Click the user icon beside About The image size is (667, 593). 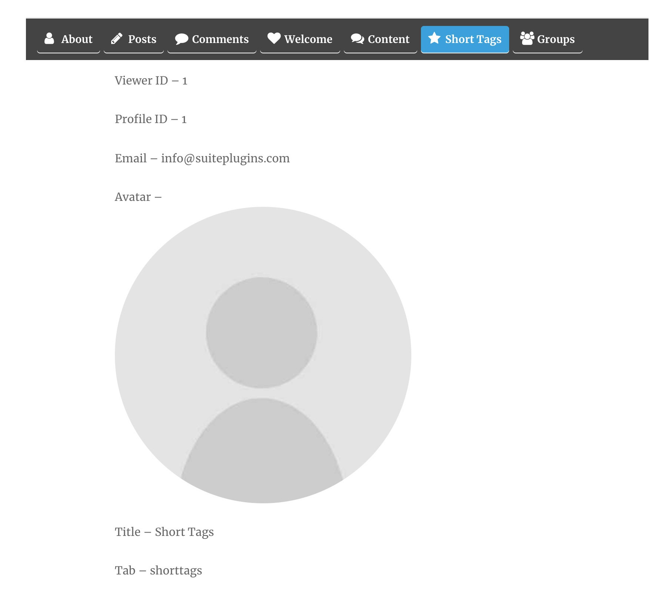tap(49, 38)
